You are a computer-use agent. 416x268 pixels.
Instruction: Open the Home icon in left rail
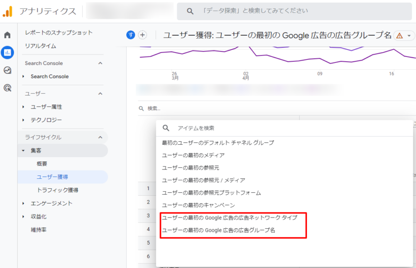point(7,35)
